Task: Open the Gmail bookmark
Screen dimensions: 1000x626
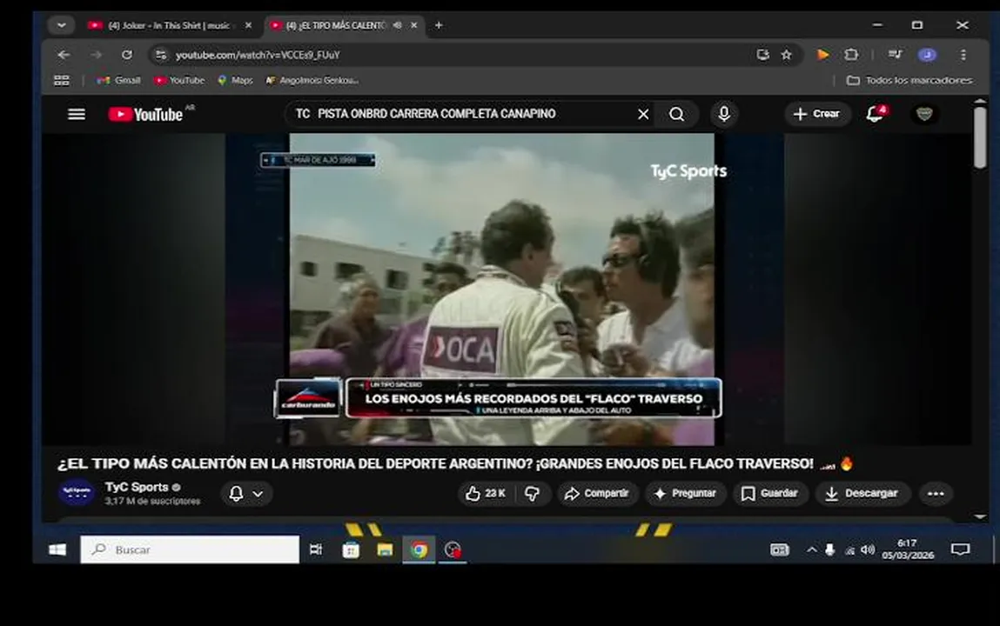Action: [x=118, y=80]
